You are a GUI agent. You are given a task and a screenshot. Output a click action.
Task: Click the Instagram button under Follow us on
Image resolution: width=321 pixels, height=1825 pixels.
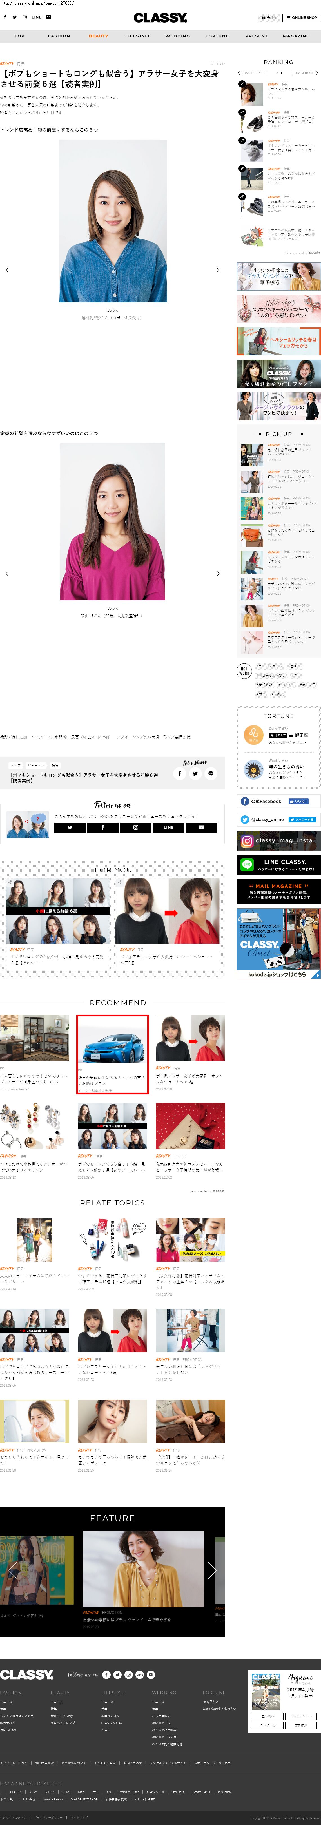point(136,828)
